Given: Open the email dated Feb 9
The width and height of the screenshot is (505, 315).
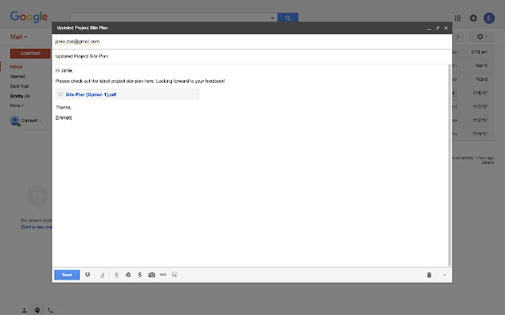Looking at the screenshot, I should coord(473,79).
